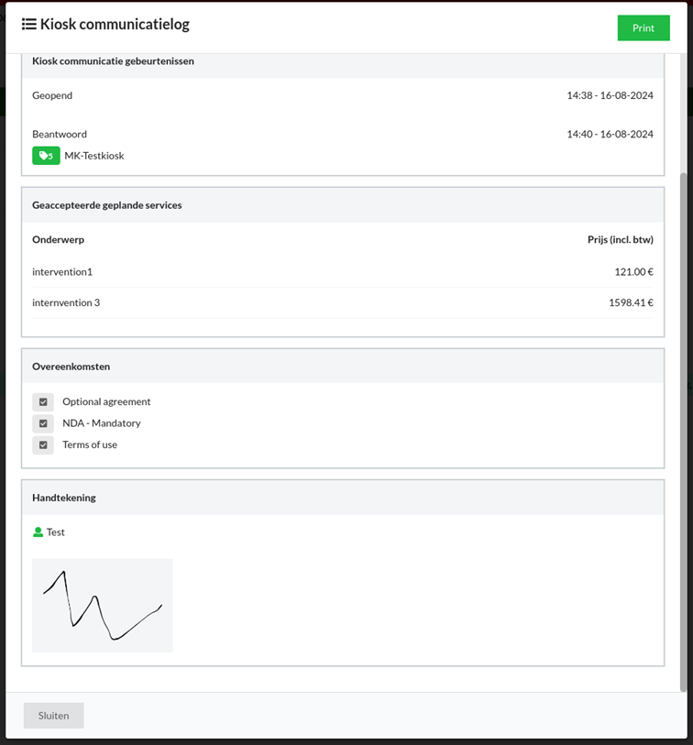Click the Handtekening section header
Screen dimensions: 693x745
64,498
